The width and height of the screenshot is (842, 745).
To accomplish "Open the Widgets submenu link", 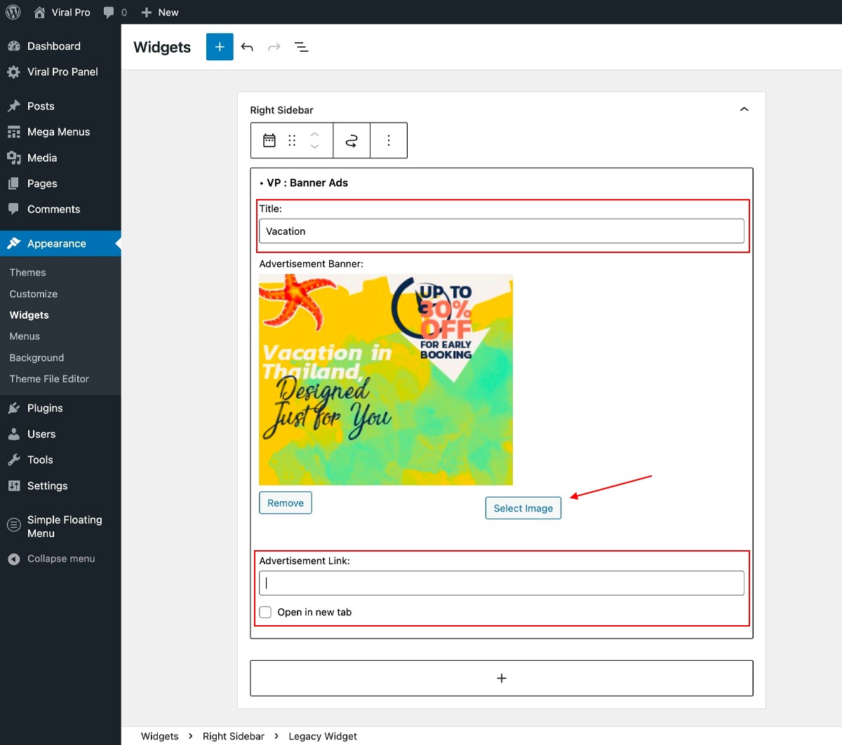I will click(29, 315).
